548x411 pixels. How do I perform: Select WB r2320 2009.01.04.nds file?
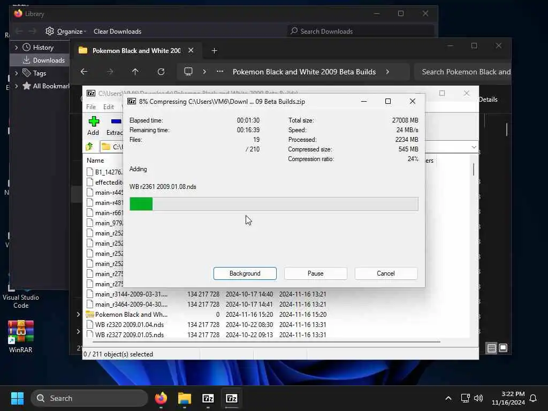tap(207, 324)
